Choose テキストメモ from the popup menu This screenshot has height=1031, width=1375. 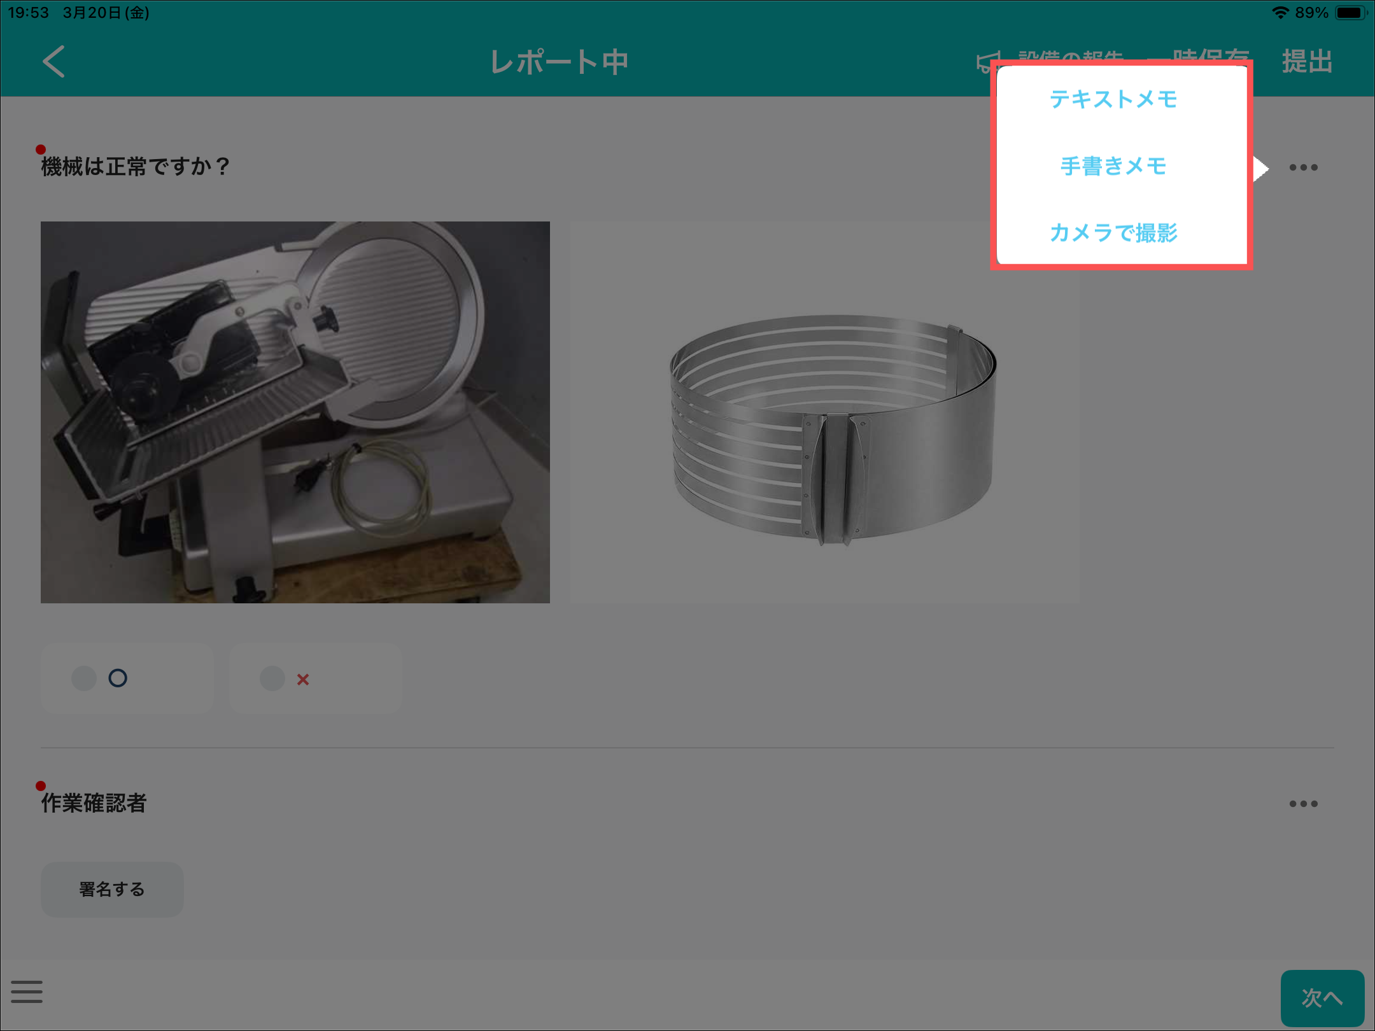click(1113, 99)
